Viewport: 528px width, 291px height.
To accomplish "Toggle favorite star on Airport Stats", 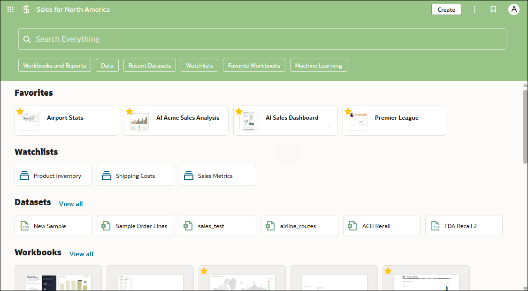I will (20, 111).
